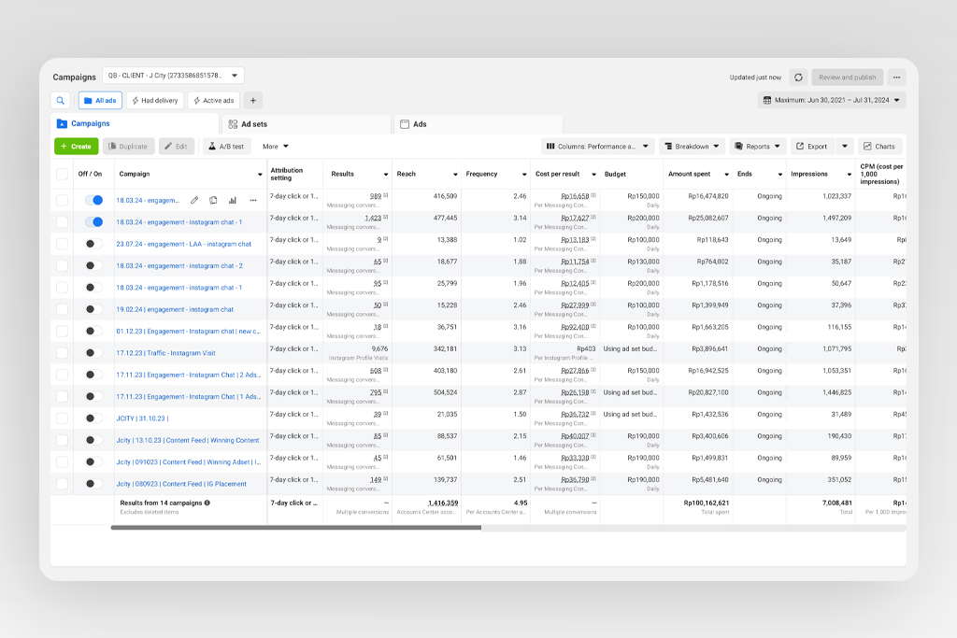
Task: Click the green Create button
Action: [76, 147]
